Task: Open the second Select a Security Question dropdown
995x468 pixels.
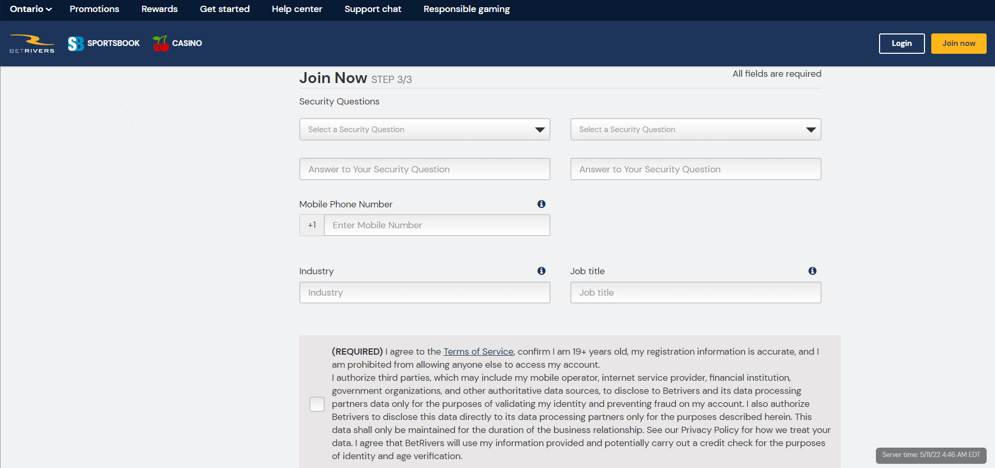Action: (696, 130)
